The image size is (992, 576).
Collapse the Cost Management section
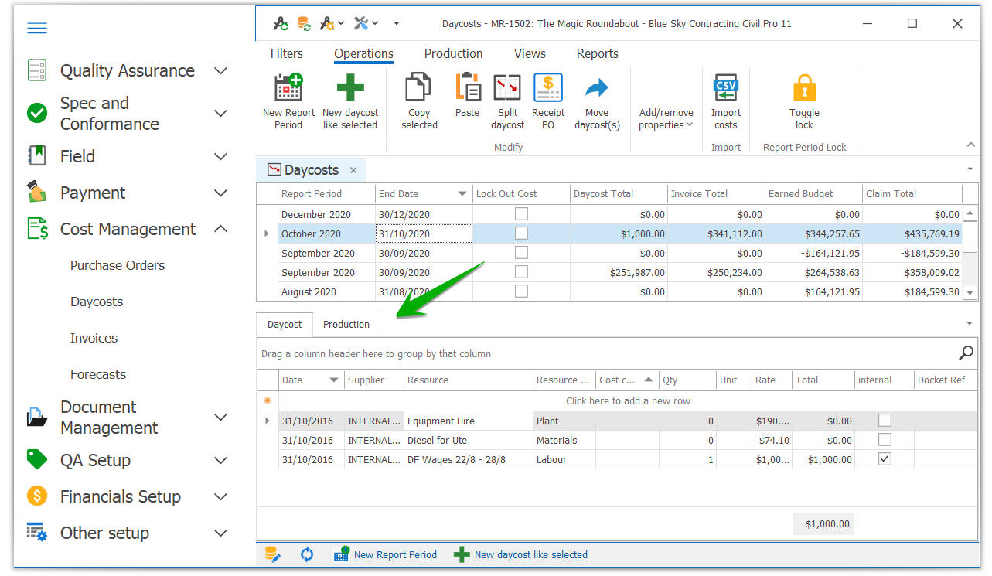tap(221, 229)
